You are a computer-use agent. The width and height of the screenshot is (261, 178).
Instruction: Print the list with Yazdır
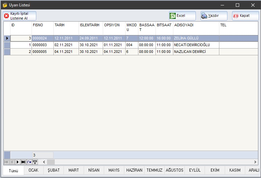pyautogui.click(x=214, y=16)
